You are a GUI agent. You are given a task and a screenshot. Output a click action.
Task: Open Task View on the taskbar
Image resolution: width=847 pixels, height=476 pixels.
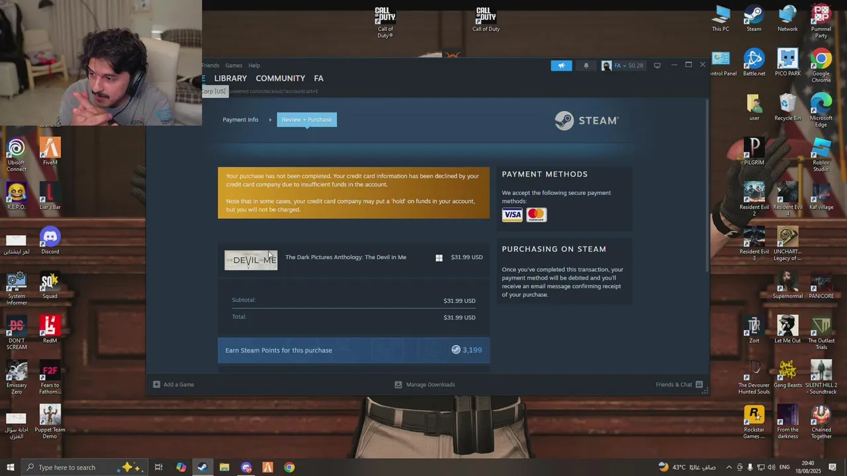point(159,467)
